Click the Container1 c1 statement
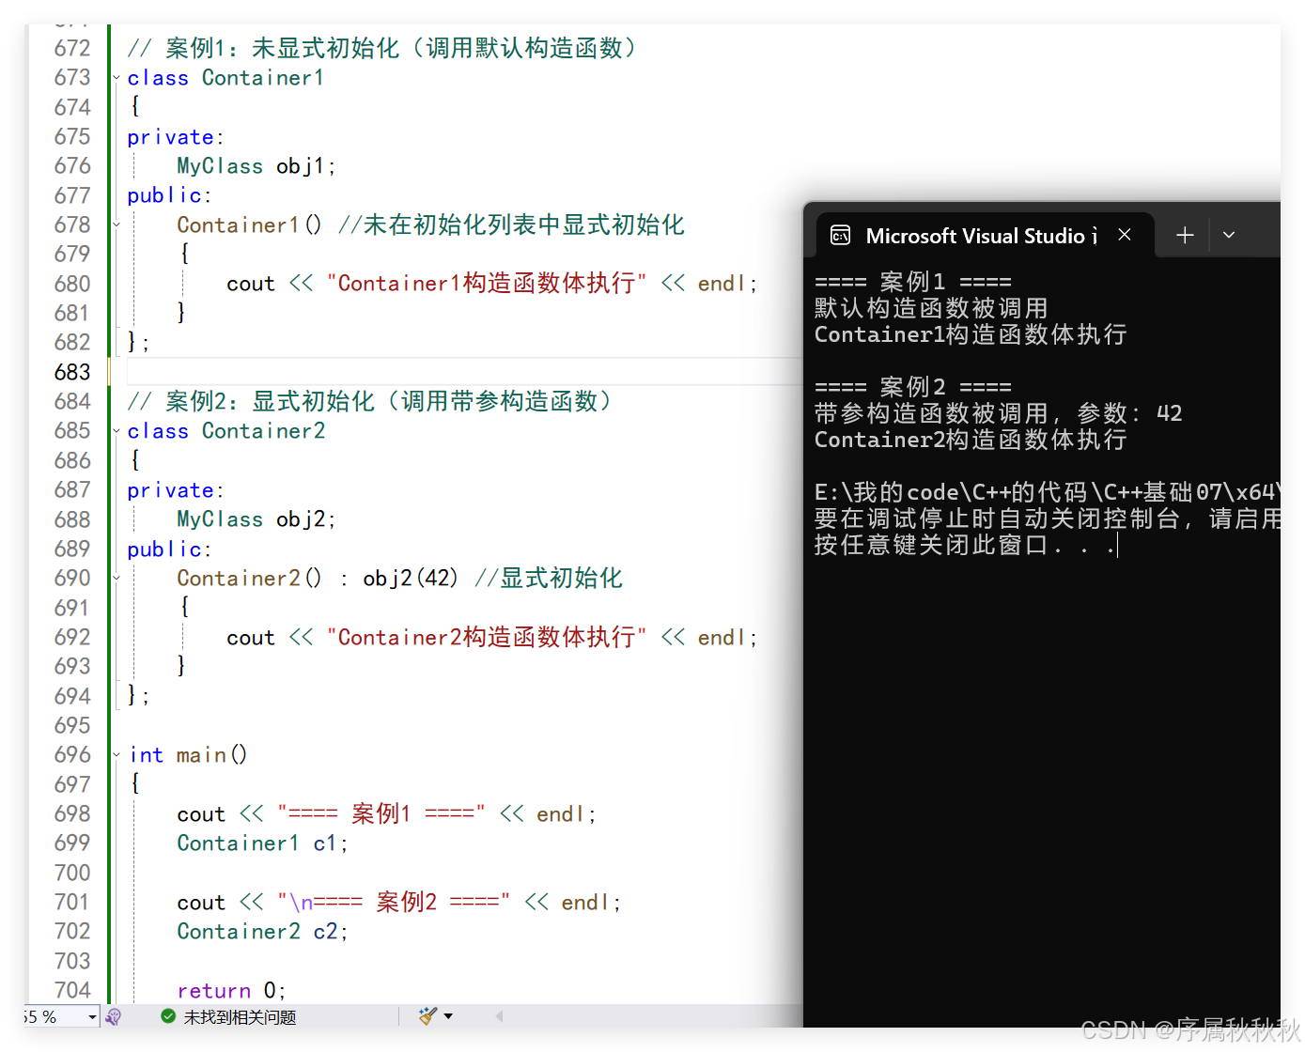The height and width of the screenshot is (1052, 1305). point(262,843)
